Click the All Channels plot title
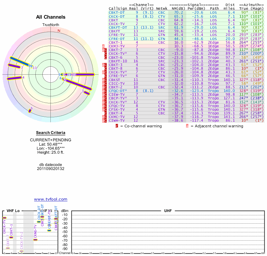This screenshot has height=256, width=267. pos(51,17)
